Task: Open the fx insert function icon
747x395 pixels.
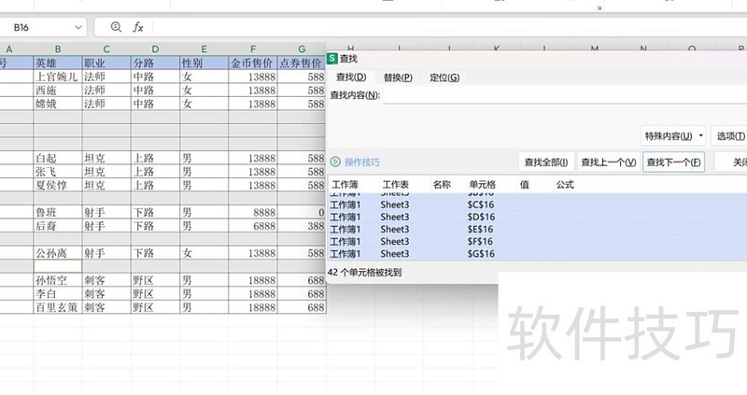Action: [137, 27]
